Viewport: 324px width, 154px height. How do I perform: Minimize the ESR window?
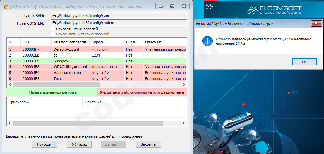coord(161,6)
